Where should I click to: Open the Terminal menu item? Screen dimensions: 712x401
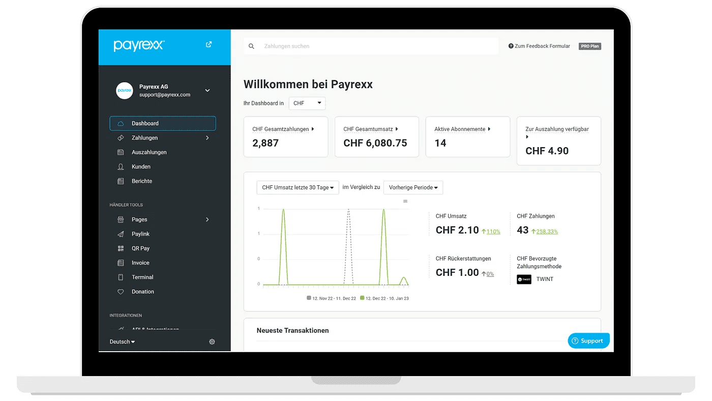pos(163,277)
